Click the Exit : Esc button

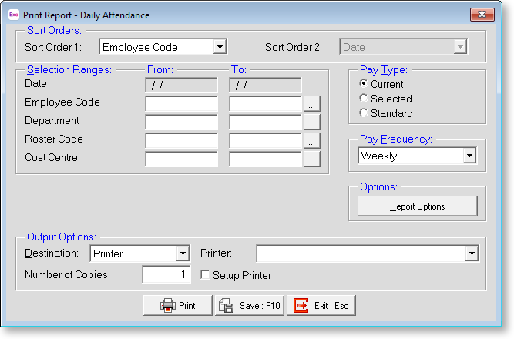point(322,306)
